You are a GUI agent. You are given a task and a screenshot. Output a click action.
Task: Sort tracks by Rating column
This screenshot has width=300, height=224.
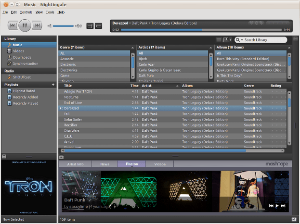coord(278,86)
